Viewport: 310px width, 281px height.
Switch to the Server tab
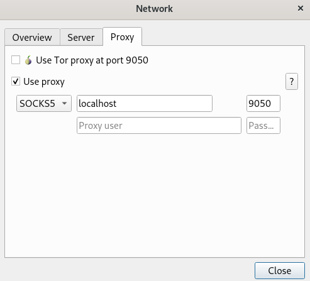81,37
